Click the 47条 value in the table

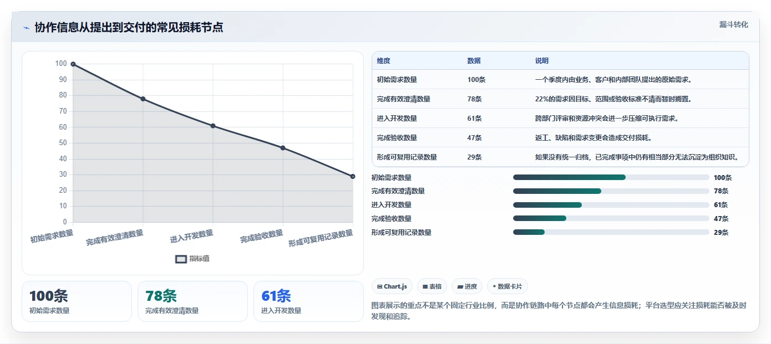pos(474,138)
